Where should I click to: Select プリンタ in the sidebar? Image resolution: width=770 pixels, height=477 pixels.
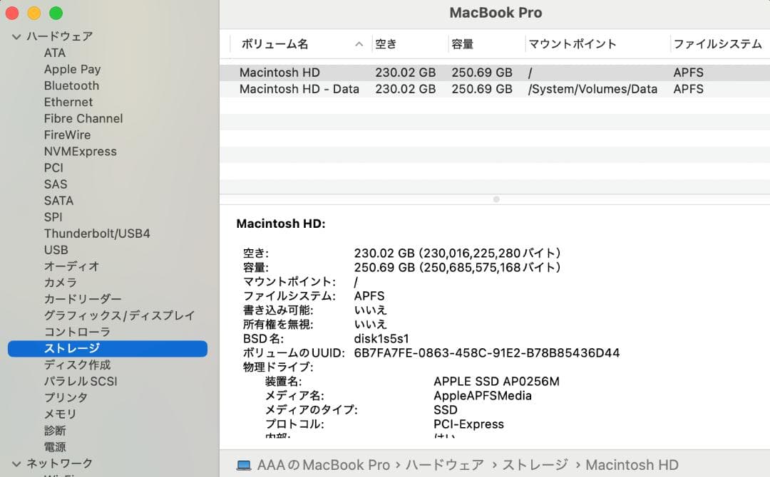click(x=66, y=397)
